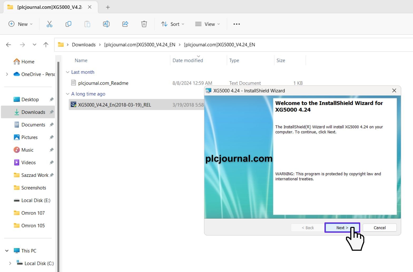Image resolution: width=413 pixels, height=272 pixels.
Task: Go forward with the right arrow
Action: [22, 45]
